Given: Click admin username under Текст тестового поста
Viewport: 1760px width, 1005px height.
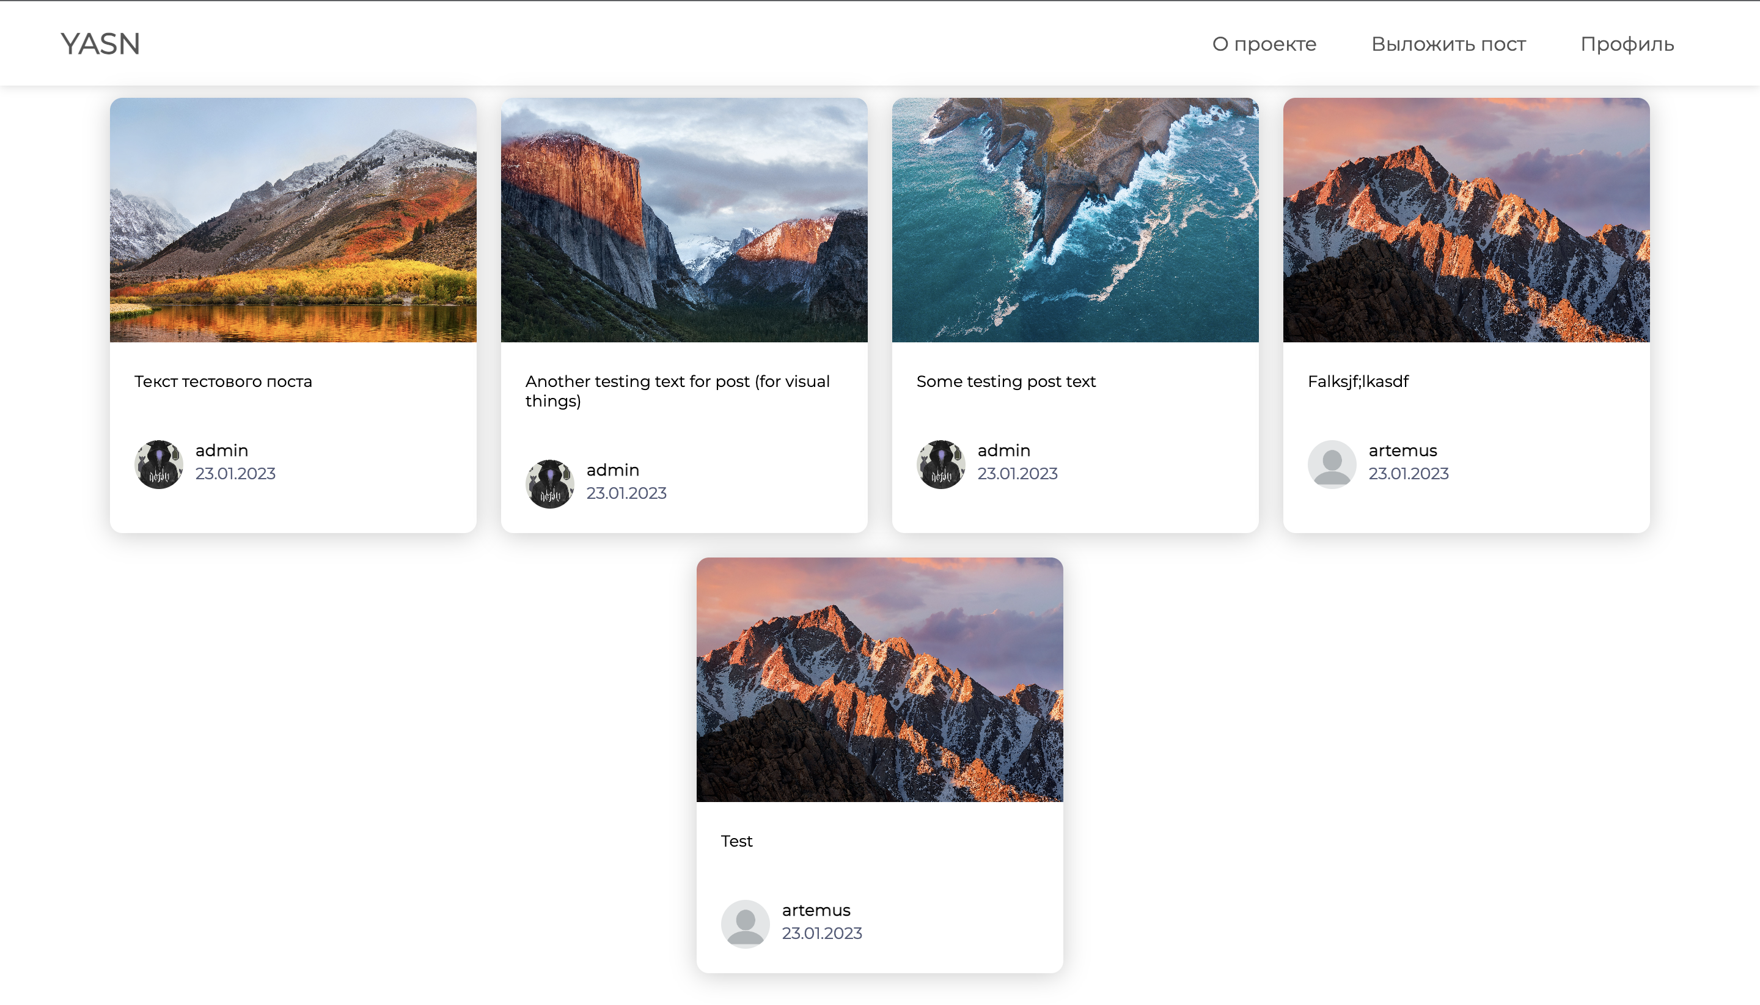Looking at the screenshot, I should click(221, 451).
